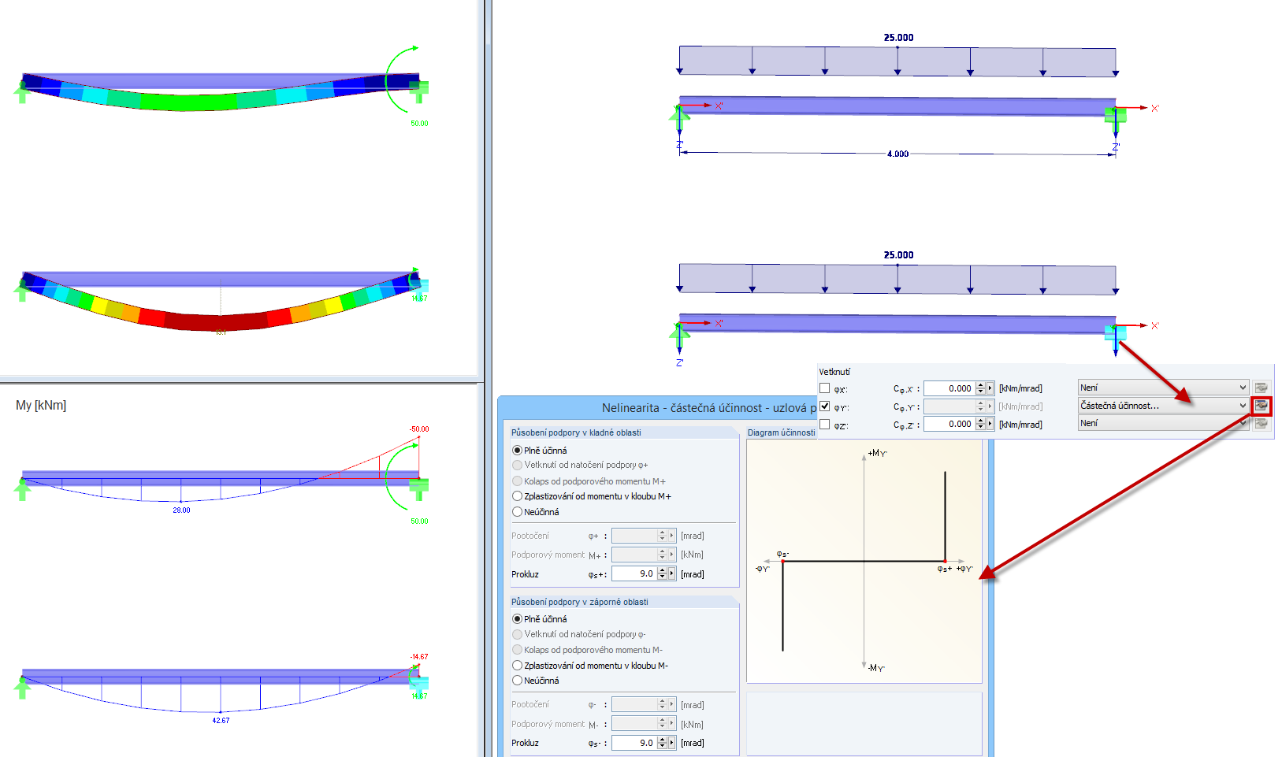Open nonlinearity edit button for φY' row
The image size is (1282, 757).
pos(1261,406)
